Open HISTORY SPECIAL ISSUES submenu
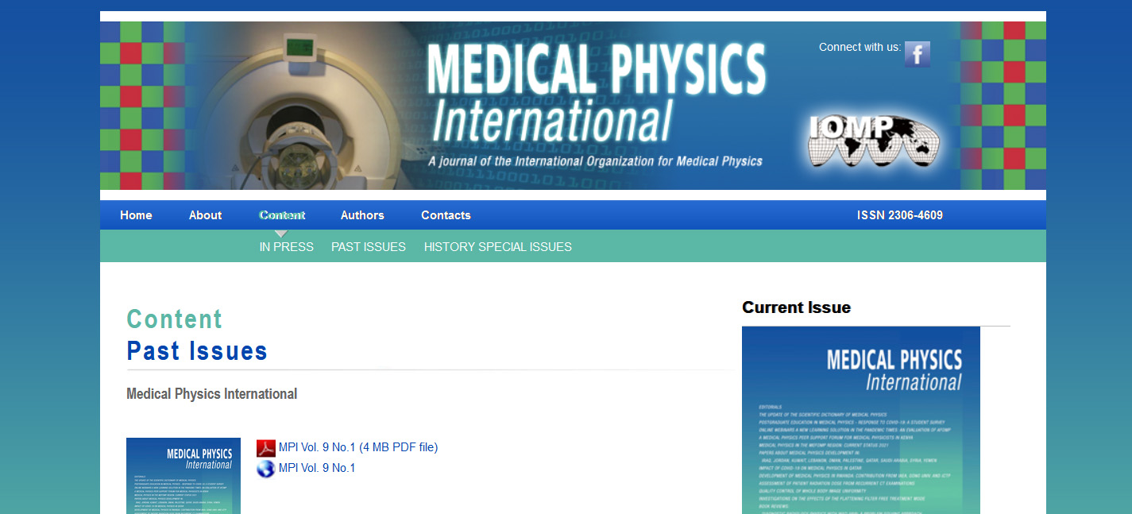The image size is (1132, 514). pos(497,247)
